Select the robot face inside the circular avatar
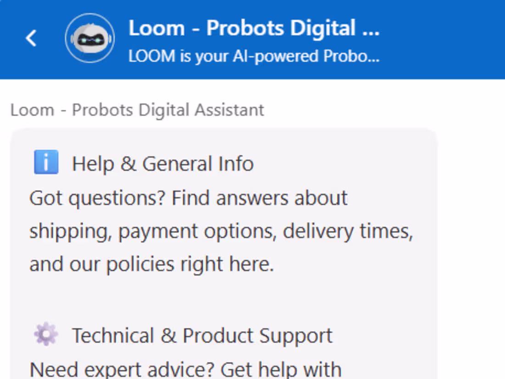Image resolution: width=505 pixels, height=379 pixels. (x=90, y=39)
